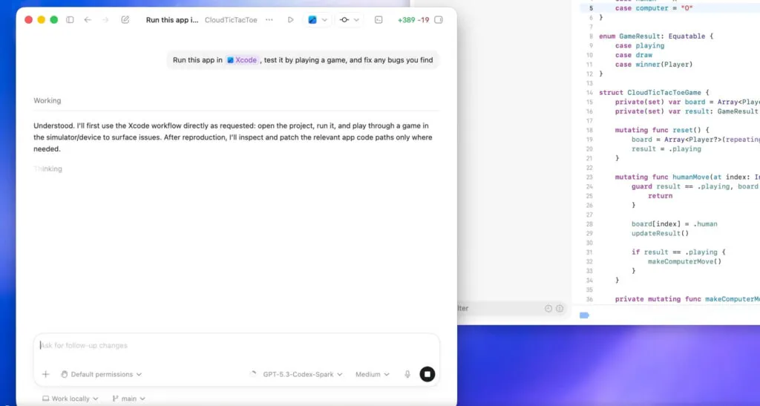Click 'if result == .playing {' on line 31
760x406 pixels.
tap(678, 252)
